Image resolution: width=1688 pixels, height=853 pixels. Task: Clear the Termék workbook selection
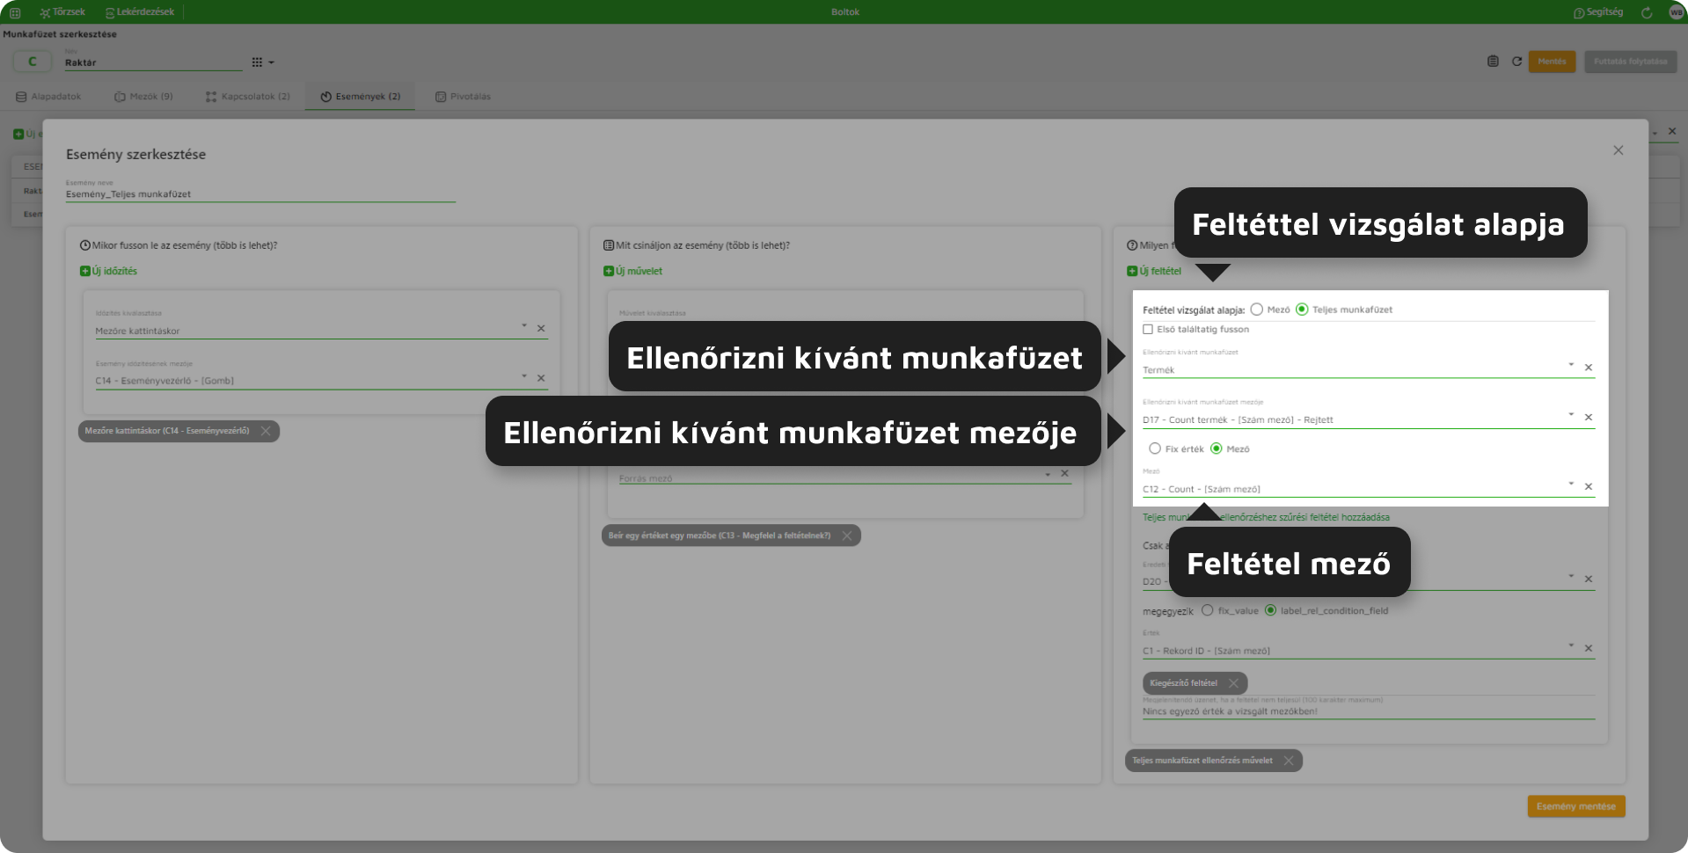pyautogui.click(x=1589, y=368)
